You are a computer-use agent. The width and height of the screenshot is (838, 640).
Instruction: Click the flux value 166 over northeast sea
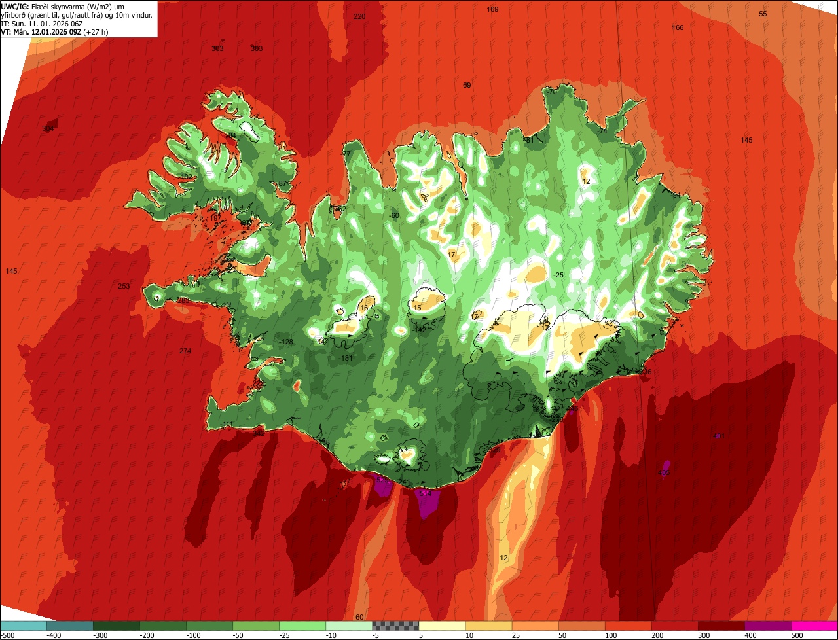678,27
